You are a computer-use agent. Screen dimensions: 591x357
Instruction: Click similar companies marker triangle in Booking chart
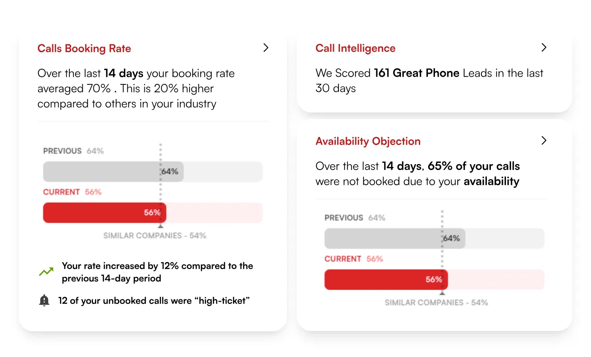160,226
